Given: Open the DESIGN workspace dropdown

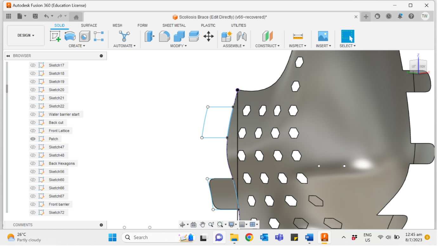Looking at the screenshot, I should (26, 36).
